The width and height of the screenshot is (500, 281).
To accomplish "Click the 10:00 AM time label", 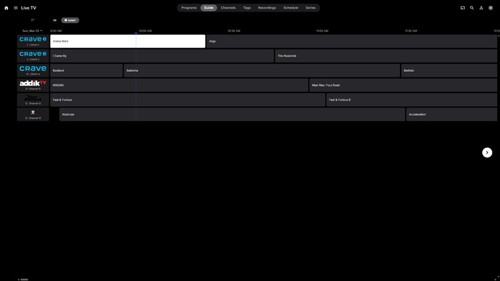I will click(145, 31).
